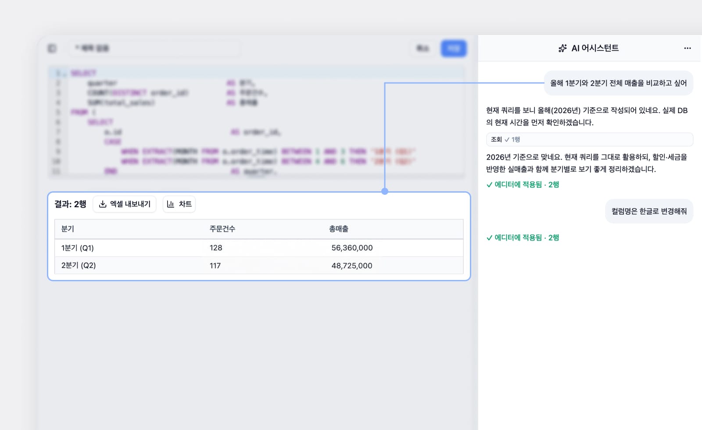The width and height of the screenshot is (702, 430).
Task: Click the 컬럼명은 한글로 변경해줘 message bubble
Action: [x=649, y=211]
